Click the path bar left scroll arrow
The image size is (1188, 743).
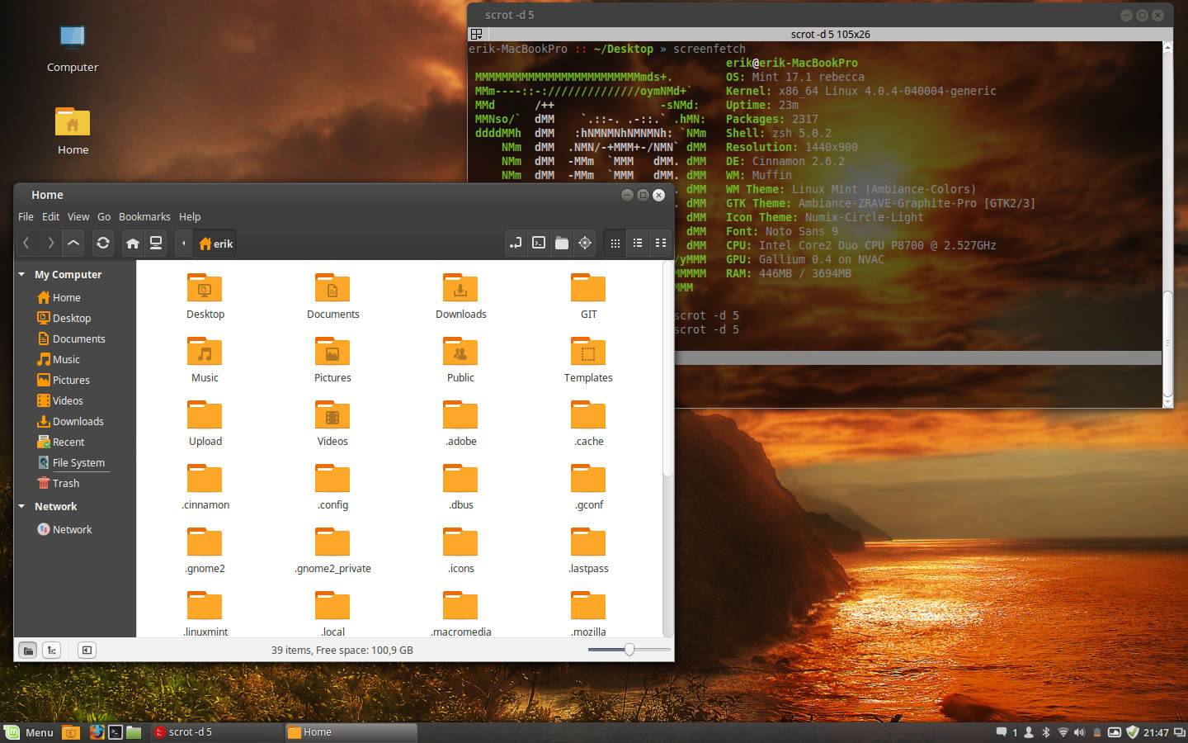183,243
